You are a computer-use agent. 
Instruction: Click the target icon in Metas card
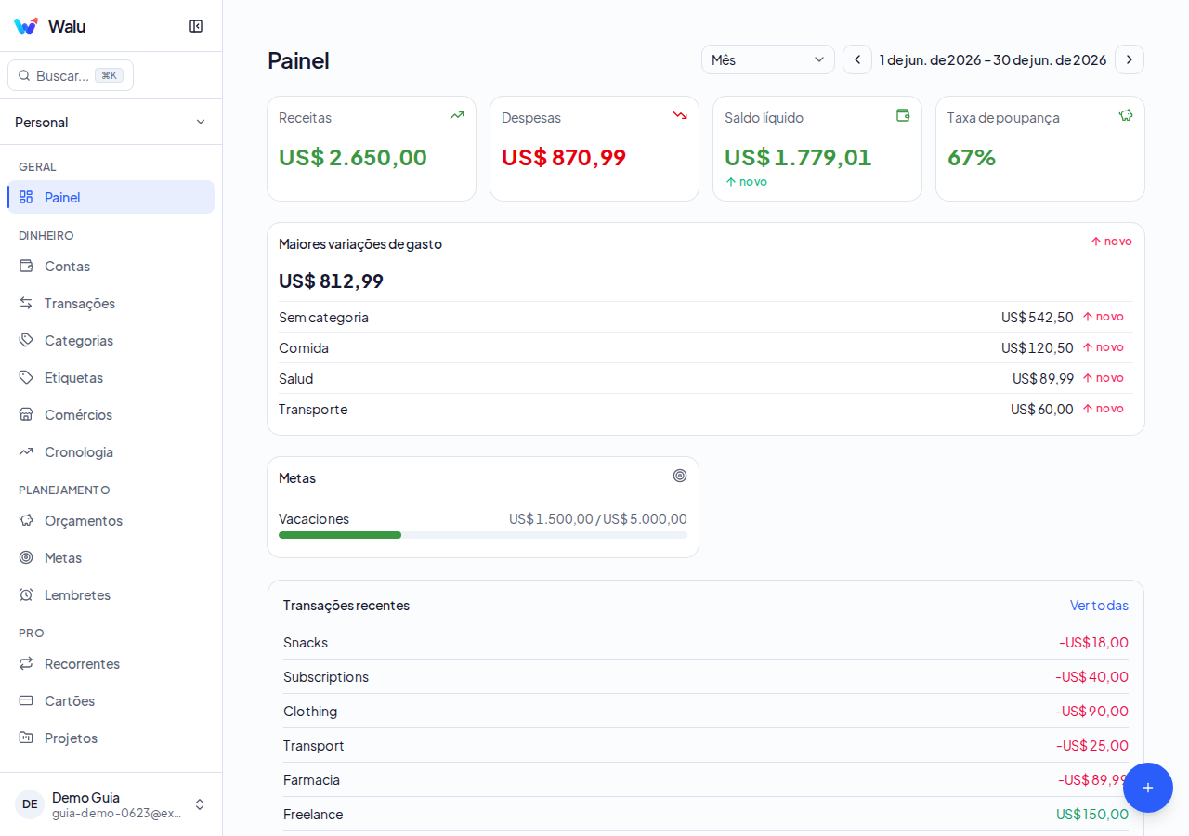pyautogui.click(x=680, y=476)
